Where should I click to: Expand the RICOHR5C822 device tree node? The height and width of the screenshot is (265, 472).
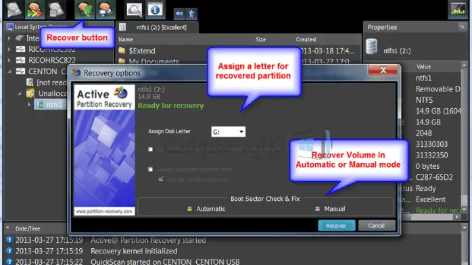click(x=9, y=60)
